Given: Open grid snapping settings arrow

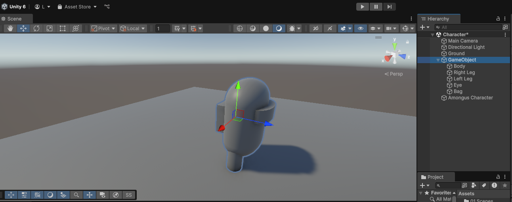Looking at the screenshot, I should (x=201, y=28).
